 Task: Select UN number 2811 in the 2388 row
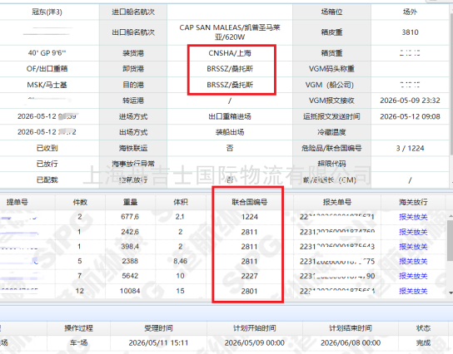(250, 262)
